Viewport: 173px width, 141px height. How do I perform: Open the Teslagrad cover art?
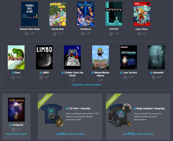[16, 110]
